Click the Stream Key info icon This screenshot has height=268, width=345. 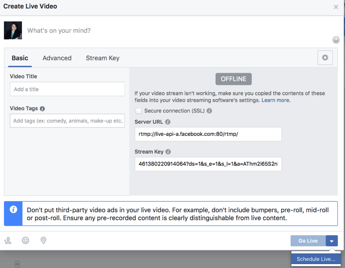tap(168, 152)
